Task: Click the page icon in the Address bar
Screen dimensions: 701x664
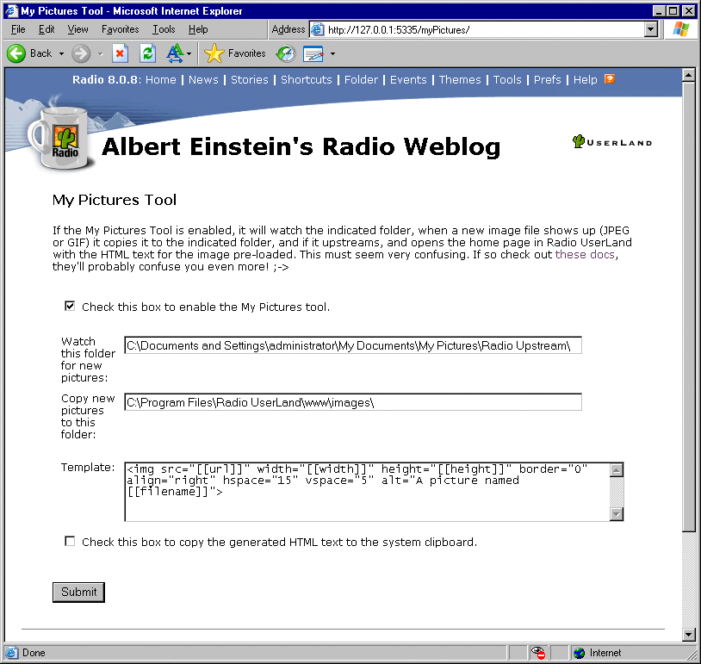Action: (318, 30)
